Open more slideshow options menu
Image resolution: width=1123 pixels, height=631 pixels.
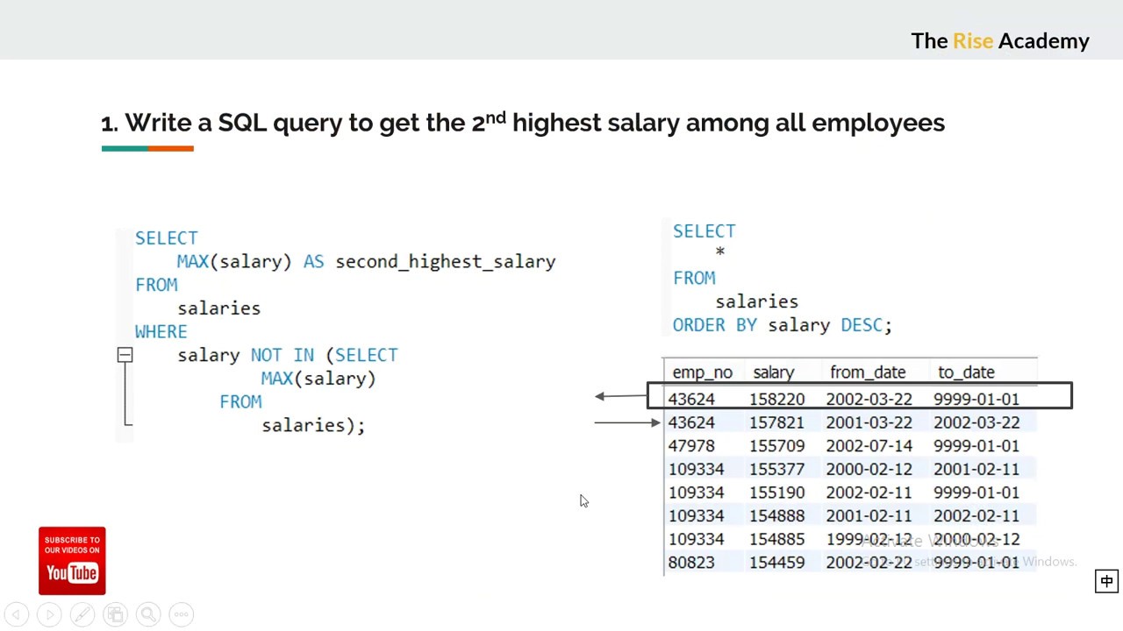pyautogui.click(x=181, y=614)
